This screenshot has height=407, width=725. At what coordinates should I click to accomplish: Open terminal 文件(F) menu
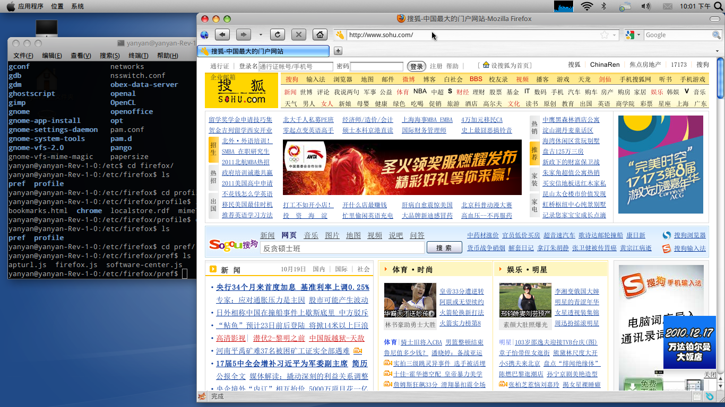23,56
